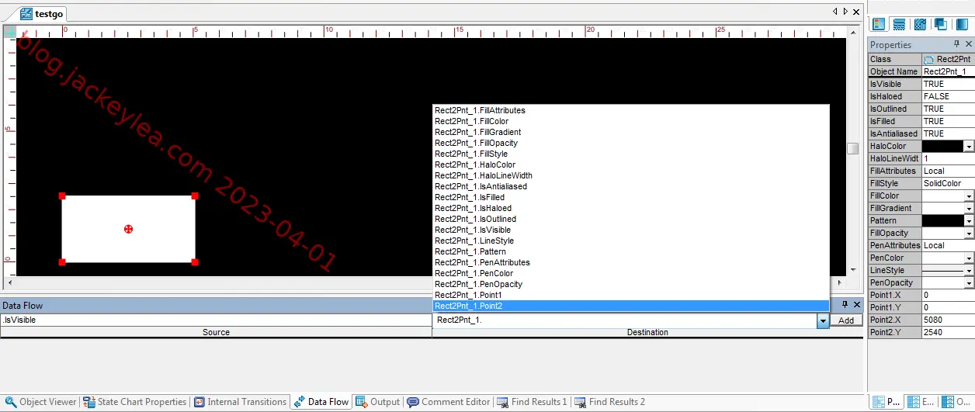Screen dimensions: 975x412
Task: Open the fill pattern toolbar icon
Action: pyautogui.click(x=920, y=25)
